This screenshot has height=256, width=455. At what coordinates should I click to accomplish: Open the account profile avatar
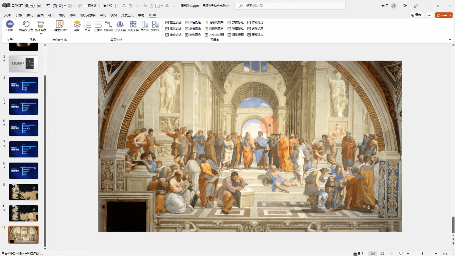pos(394,6)
